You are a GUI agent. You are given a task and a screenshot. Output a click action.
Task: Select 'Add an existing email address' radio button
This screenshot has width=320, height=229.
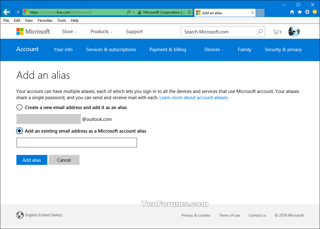click(19, 131)
